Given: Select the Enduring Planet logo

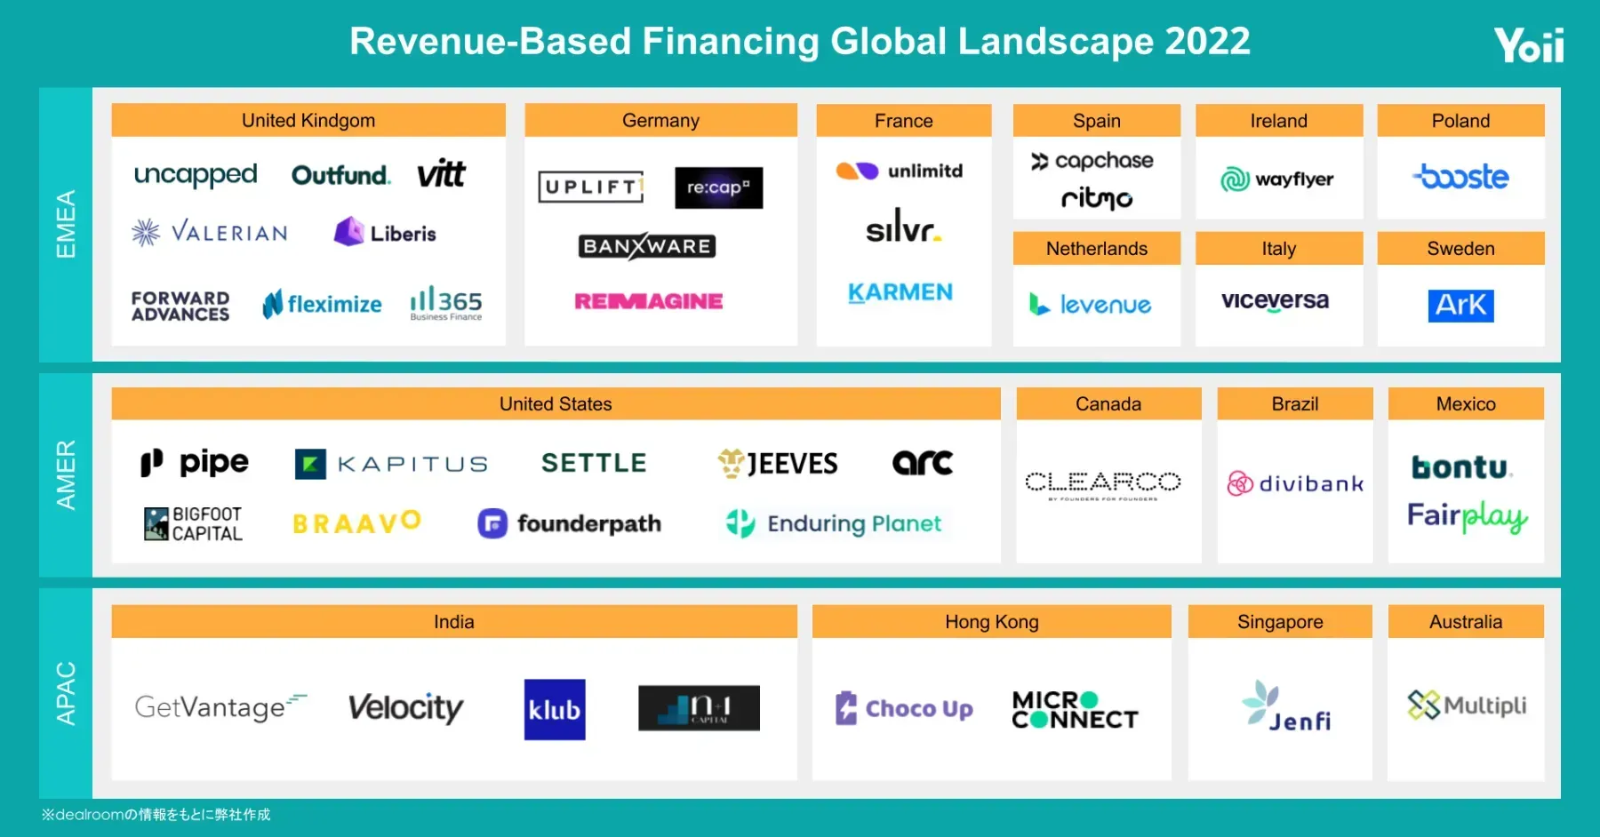Looking at the screenshot, I should (x=833, y=523).
